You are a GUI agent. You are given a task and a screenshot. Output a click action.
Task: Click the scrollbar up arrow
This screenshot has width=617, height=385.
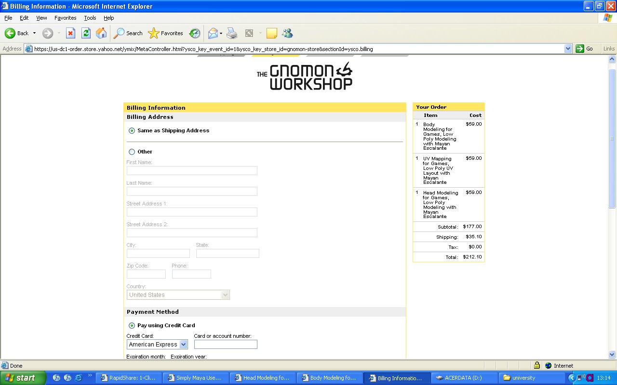pos(612,59)
